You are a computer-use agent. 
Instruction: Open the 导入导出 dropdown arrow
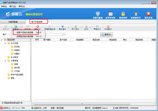click(81, 27)
